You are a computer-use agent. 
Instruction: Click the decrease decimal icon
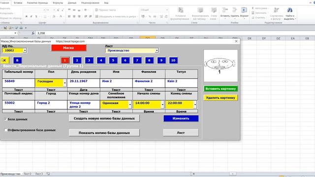pos(166,16)
